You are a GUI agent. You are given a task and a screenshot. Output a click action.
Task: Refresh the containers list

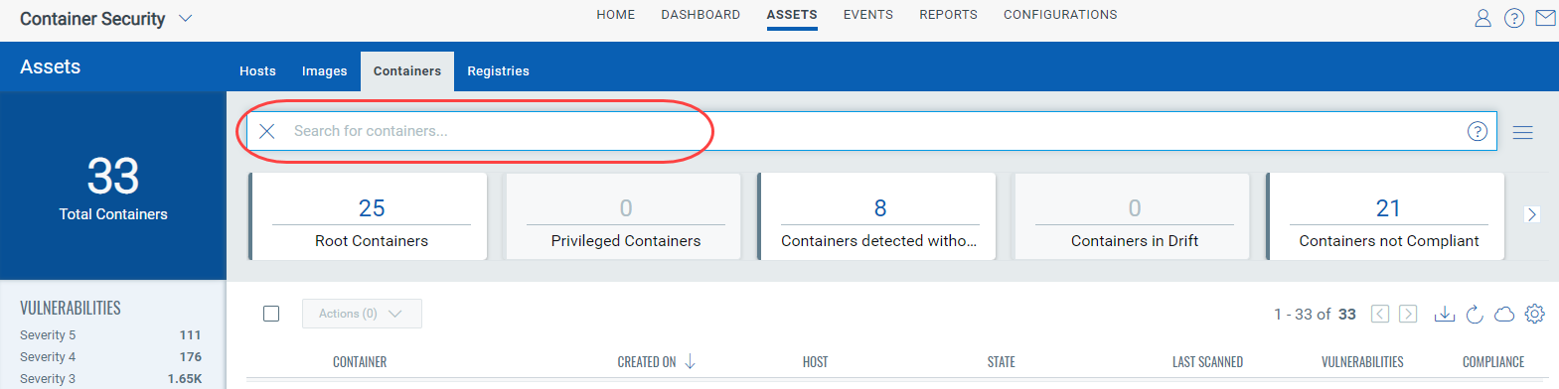tap(1475, 314)
